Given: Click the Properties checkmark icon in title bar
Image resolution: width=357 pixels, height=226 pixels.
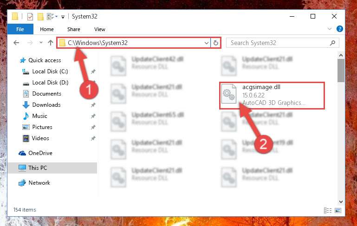Looking at the screenshot, I should click(x=30, y=17).
